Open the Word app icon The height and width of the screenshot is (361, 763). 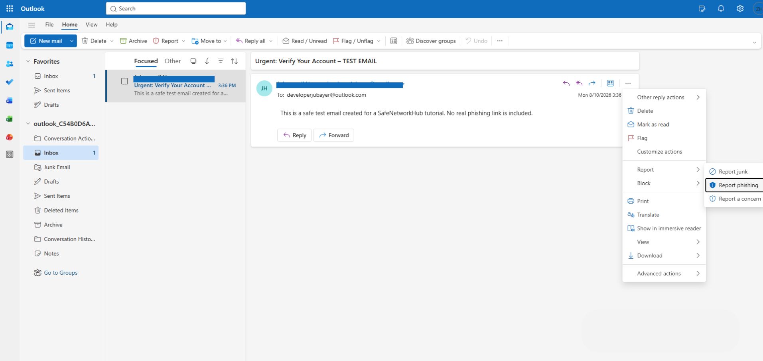(10, 101)
